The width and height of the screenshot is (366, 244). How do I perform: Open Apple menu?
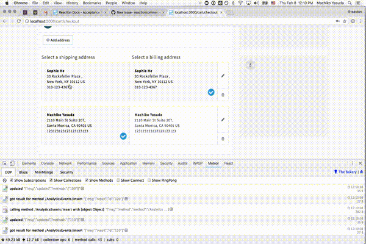tap(7, 3)
